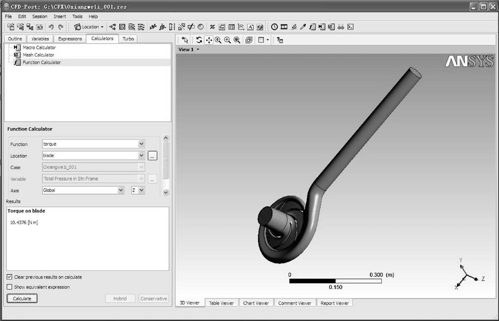The height and width of the screenshot is (321, 499).
Task: Select Mesh Calculator in the tree
Action: (x=38, y=55)
